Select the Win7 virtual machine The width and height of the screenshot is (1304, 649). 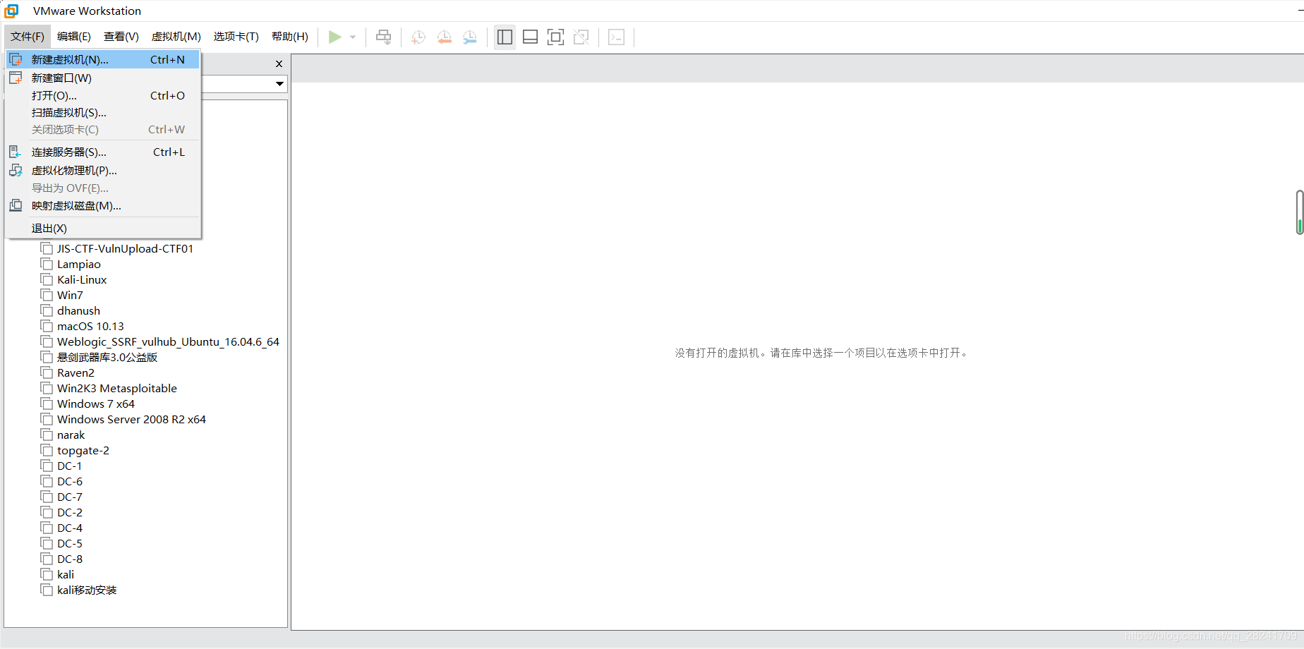[x=70, y=296]
